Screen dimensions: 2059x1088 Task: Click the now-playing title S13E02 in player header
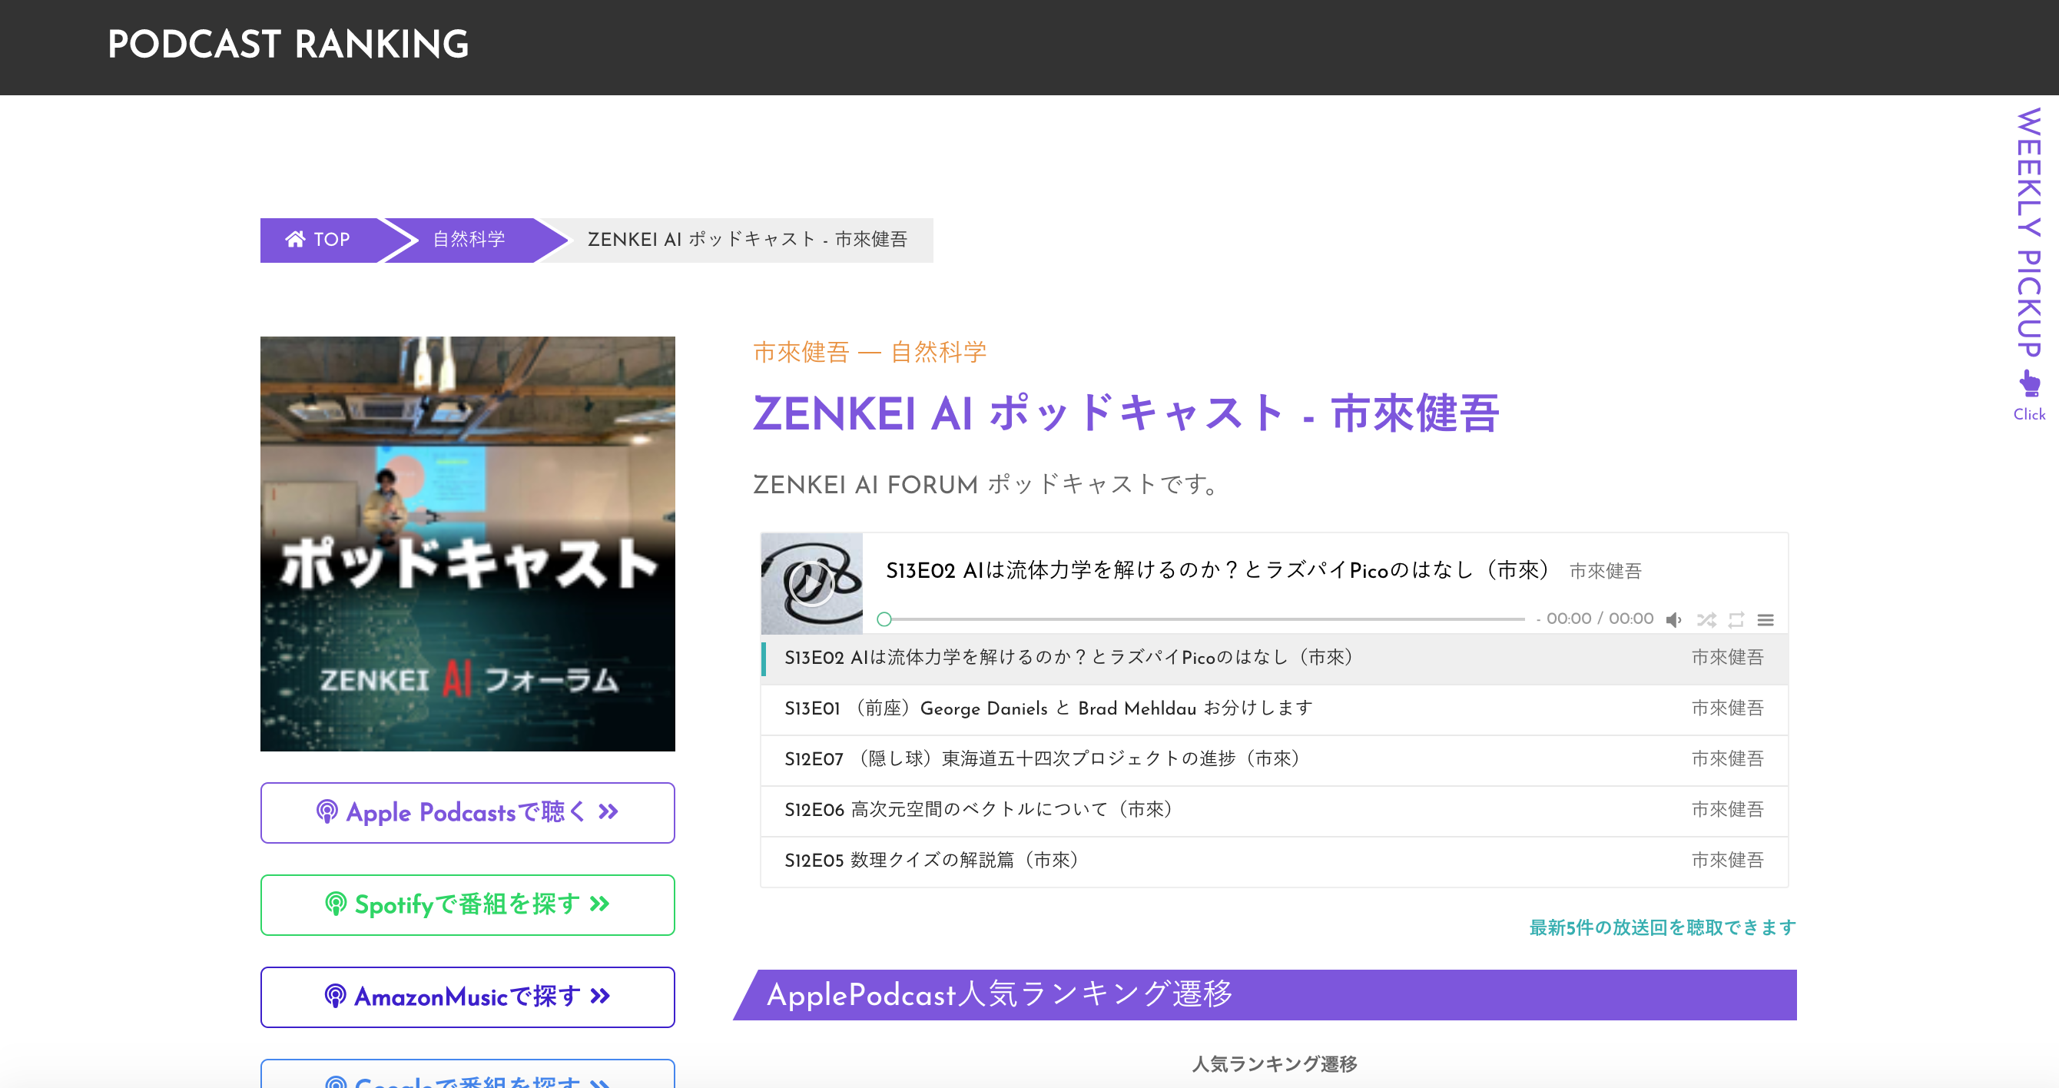pos(1217,570)
